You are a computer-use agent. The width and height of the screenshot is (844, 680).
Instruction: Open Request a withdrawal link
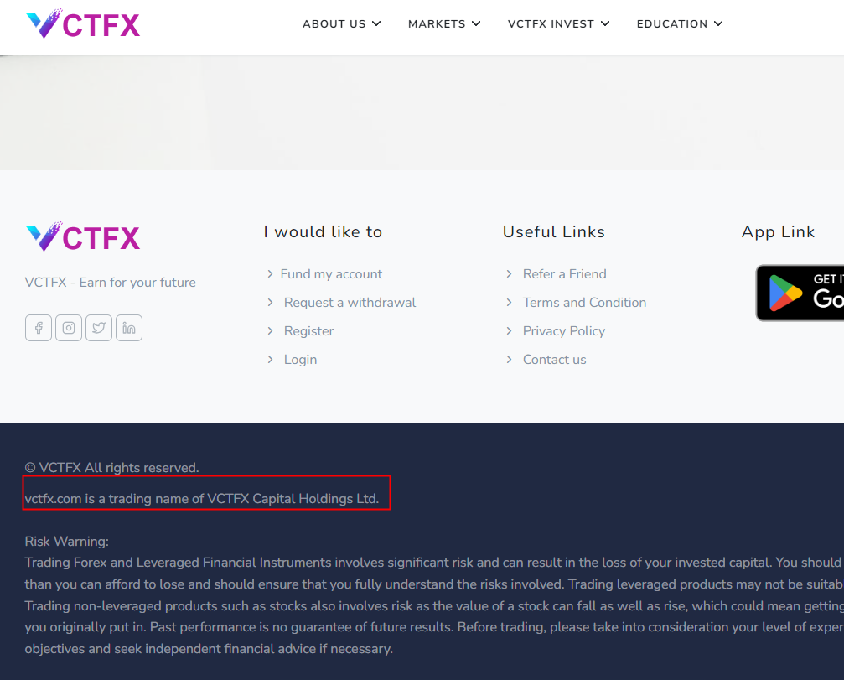350,303
